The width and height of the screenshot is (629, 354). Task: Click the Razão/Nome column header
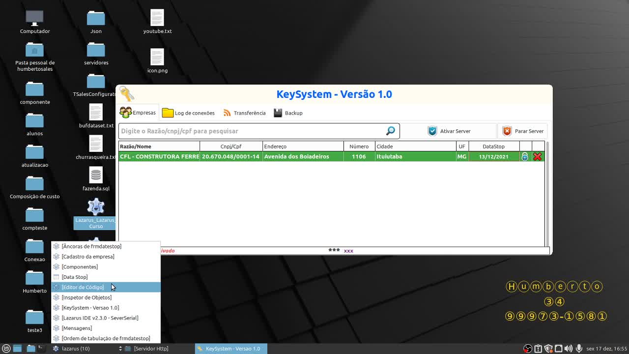159,146
